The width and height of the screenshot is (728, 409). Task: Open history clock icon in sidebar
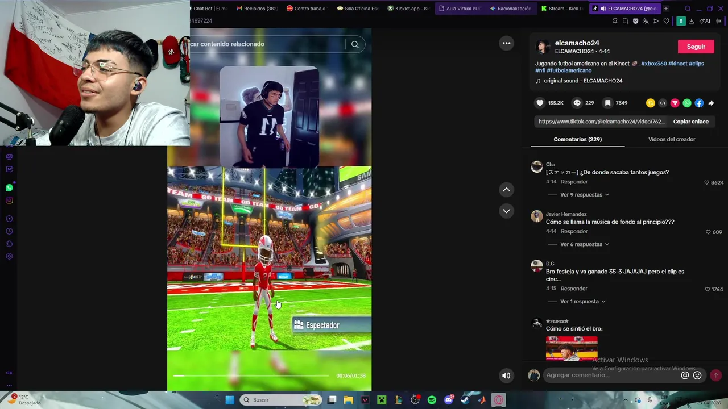pos(9,231)
